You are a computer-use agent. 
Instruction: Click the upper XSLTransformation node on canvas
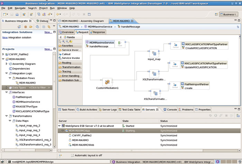click(154, 74)
